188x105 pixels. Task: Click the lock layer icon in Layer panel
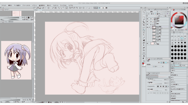tap(157, 14)
